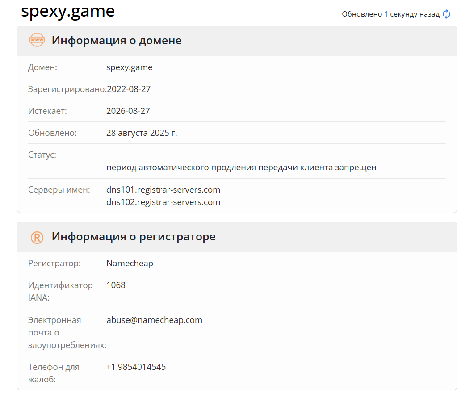Click the expiration date 2026-08-27
The image size is (461, 398).
[128, 111]
